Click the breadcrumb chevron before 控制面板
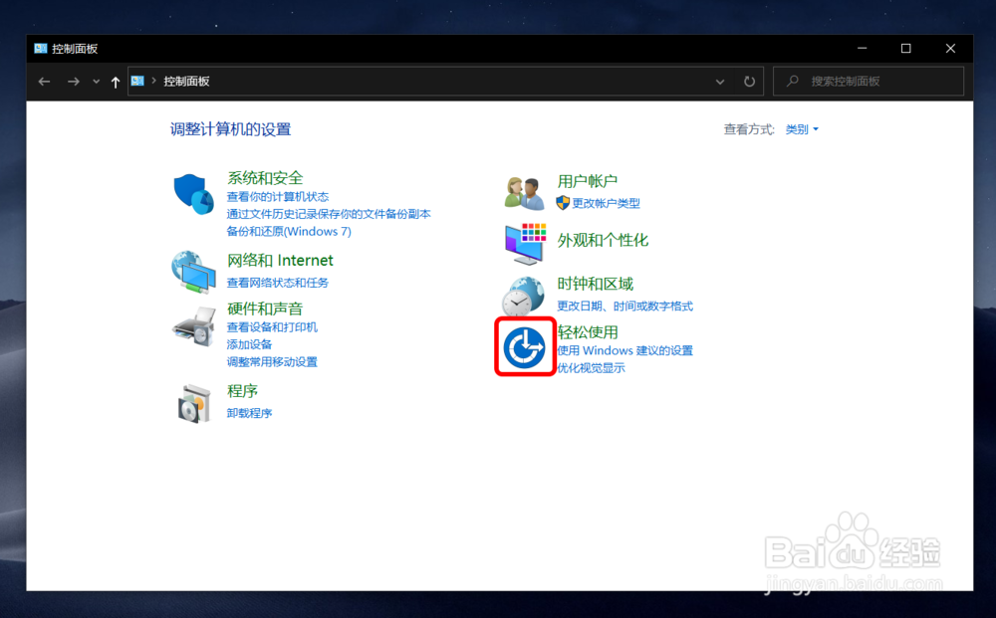Viewport: 996px width, 618px height. click(153, 81)
